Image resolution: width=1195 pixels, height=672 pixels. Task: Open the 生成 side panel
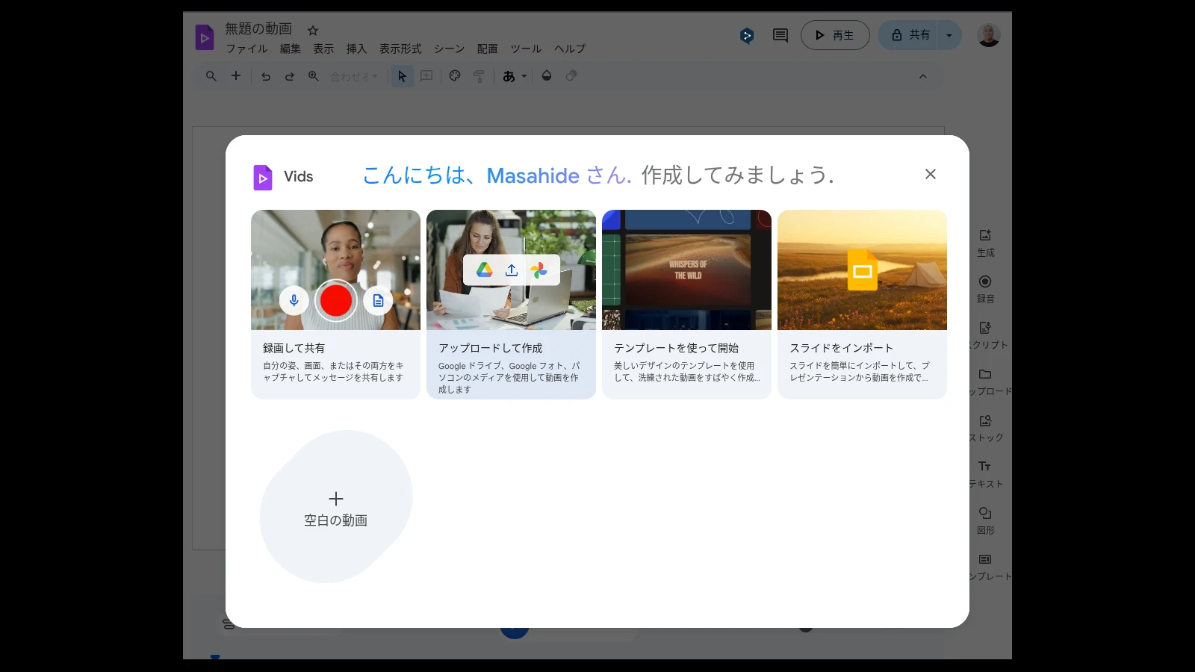click(x=986, y=243)
